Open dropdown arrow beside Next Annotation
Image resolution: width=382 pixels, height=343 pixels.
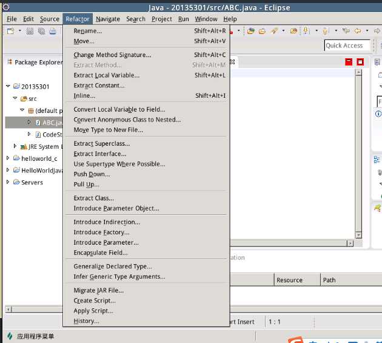[x=317, y=31]
